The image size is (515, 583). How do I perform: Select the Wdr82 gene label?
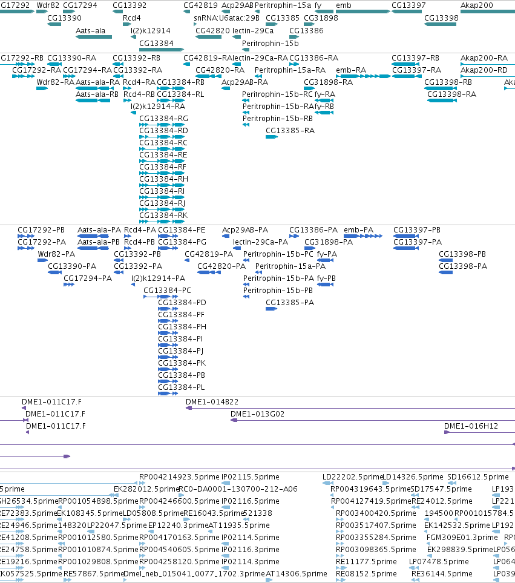click(48, 5)
